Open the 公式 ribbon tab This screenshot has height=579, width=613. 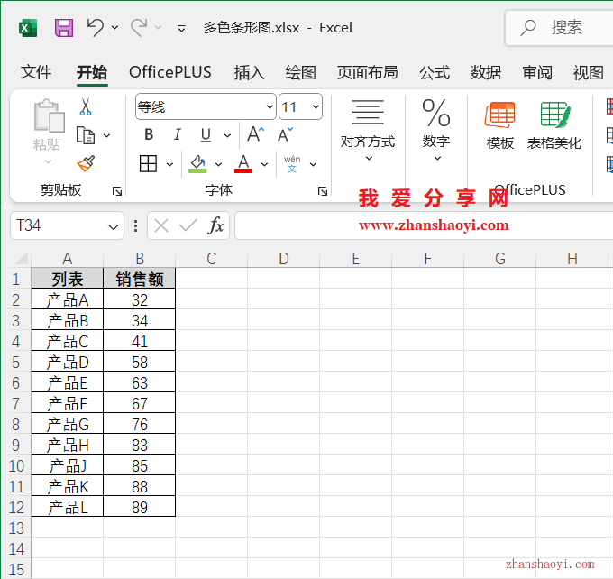[434, 72]
